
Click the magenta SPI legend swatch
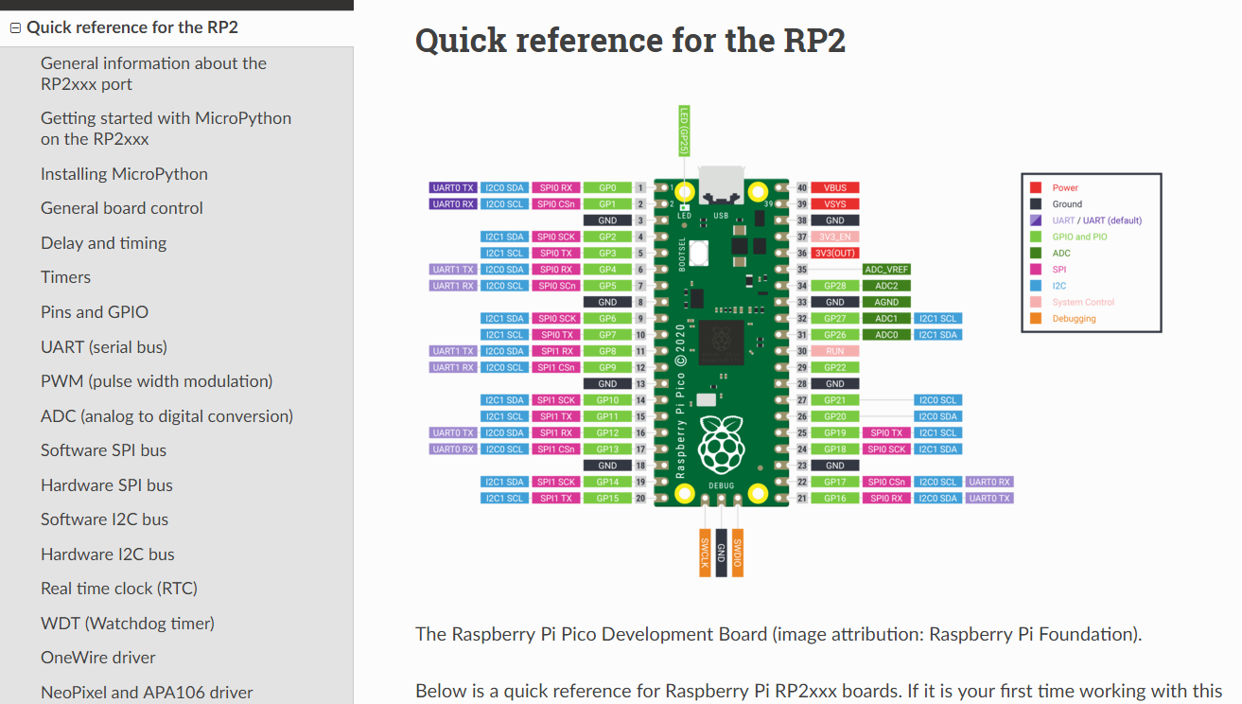tap(1036, 270)
